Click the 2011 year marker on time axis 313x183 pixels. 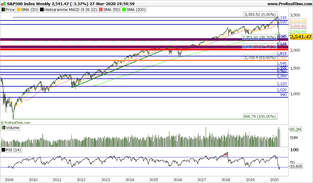(x=57, y=180)
